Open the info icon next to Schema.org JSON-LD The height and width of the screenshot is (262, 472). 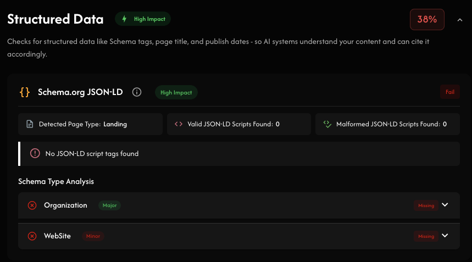coord(137,92)
